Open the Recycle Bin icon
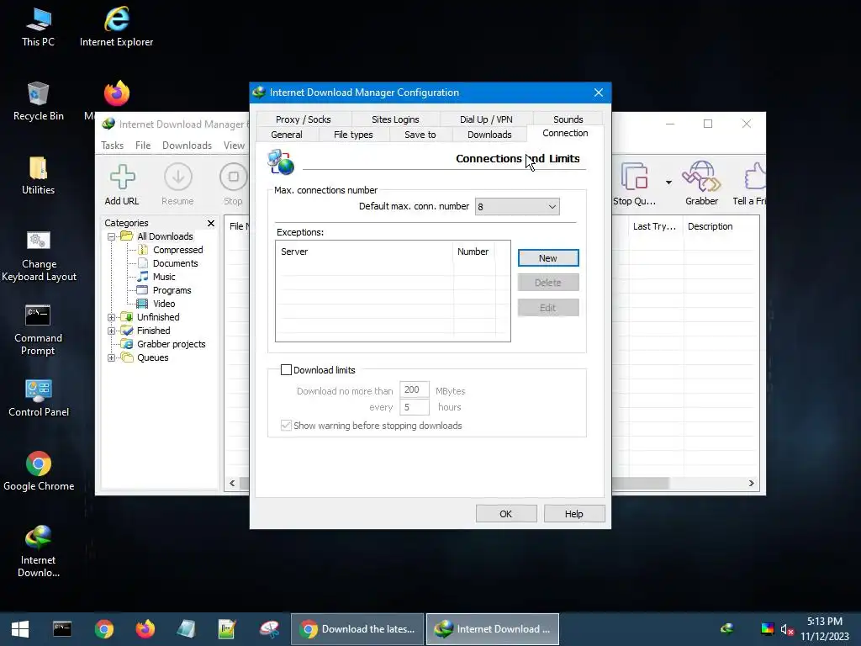The height and width of the screenshot is (646, 861). coord(38,102)
